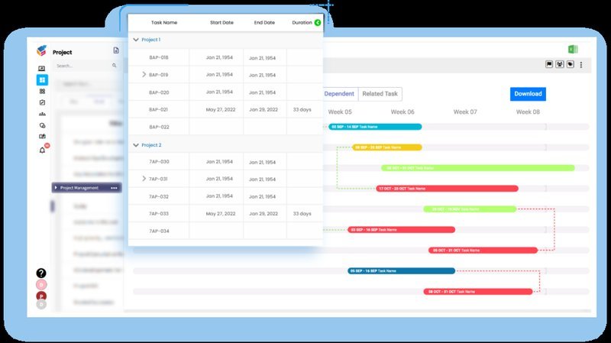Open the notifications bell icon
The height and width of the screenshot is (343, 611).
pos(42,150)
